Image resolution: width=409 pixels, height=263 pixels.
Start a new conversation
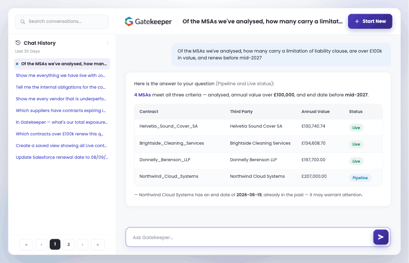click(x=370, y=21)
